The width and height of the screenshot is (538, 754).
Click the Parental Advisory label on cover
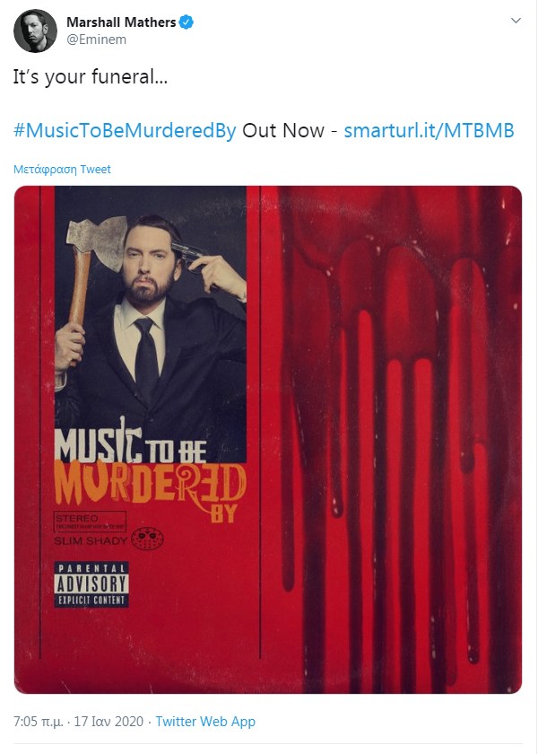click(91, 584)
